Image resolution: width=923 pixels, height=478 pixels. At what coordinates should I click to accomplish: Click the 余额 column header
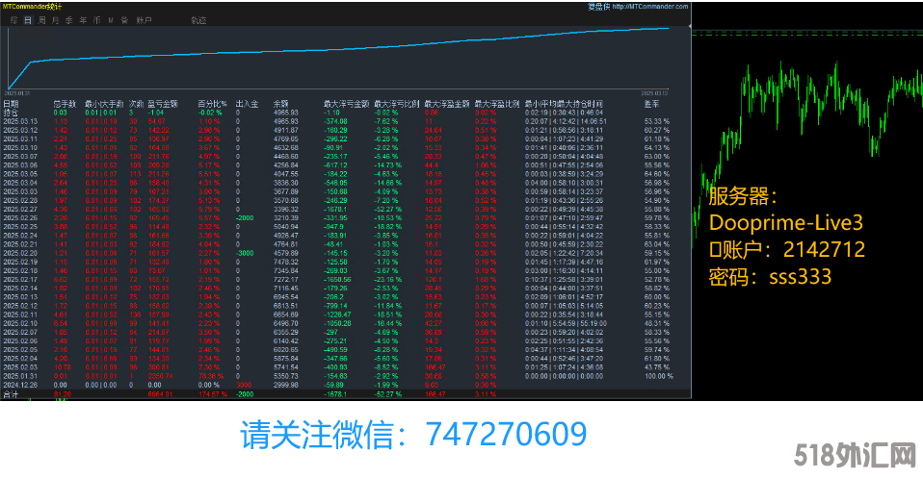(x=280, y=104)
